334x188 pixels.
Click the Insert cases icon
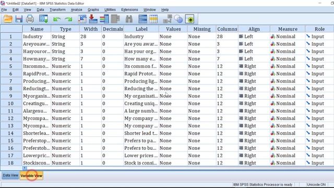(142, 19)
